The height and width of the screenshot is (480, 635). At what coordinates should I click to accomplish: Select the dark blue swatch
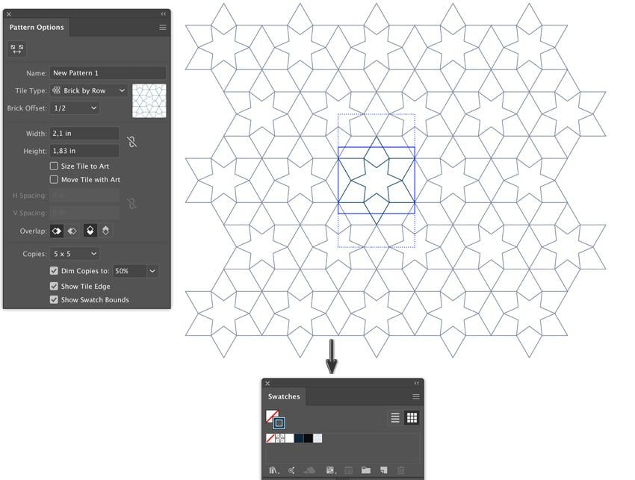pos(298,437)
